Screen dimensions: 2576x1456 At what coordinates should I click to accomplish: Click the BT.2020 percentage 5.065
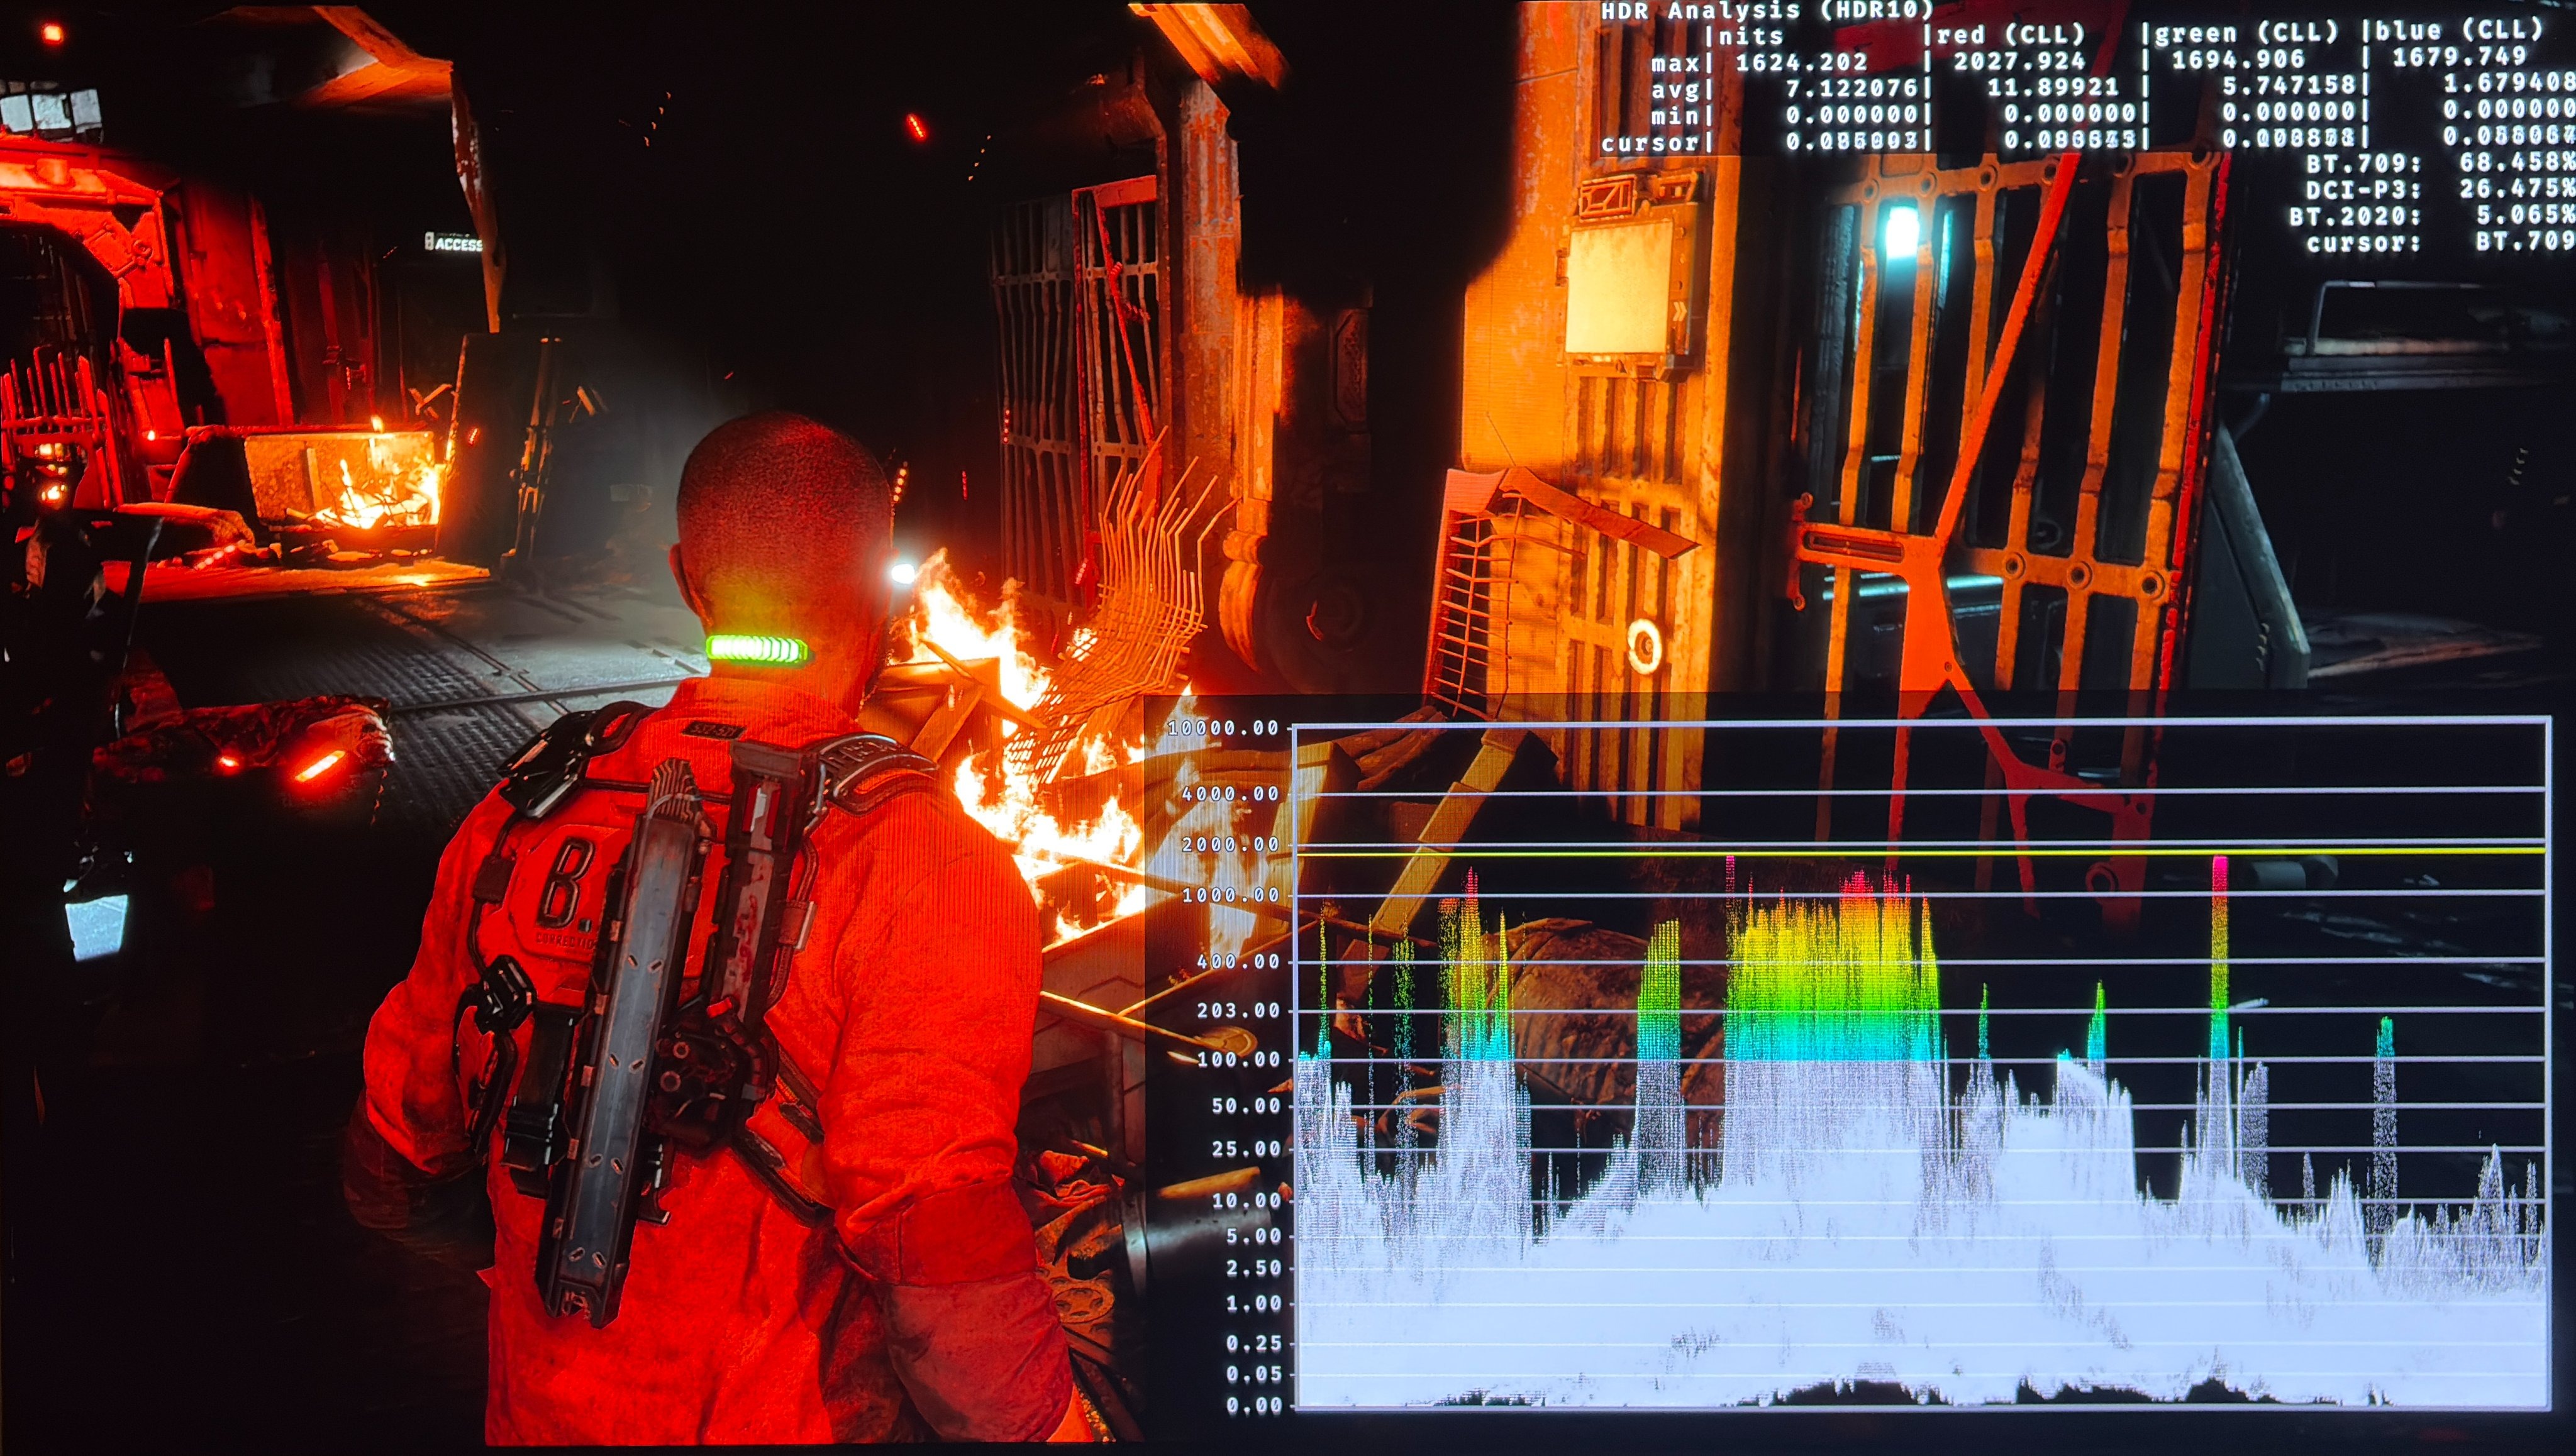click(x=2526, y=214)
